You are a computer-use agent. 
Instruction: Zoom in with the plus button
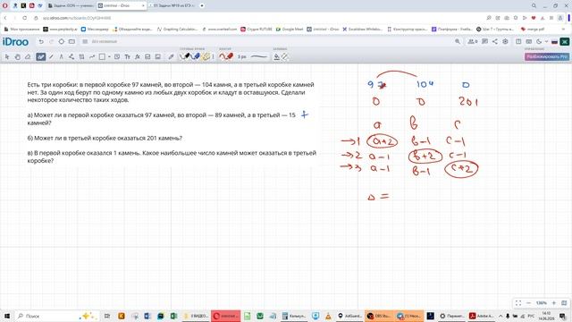(554, 303)
